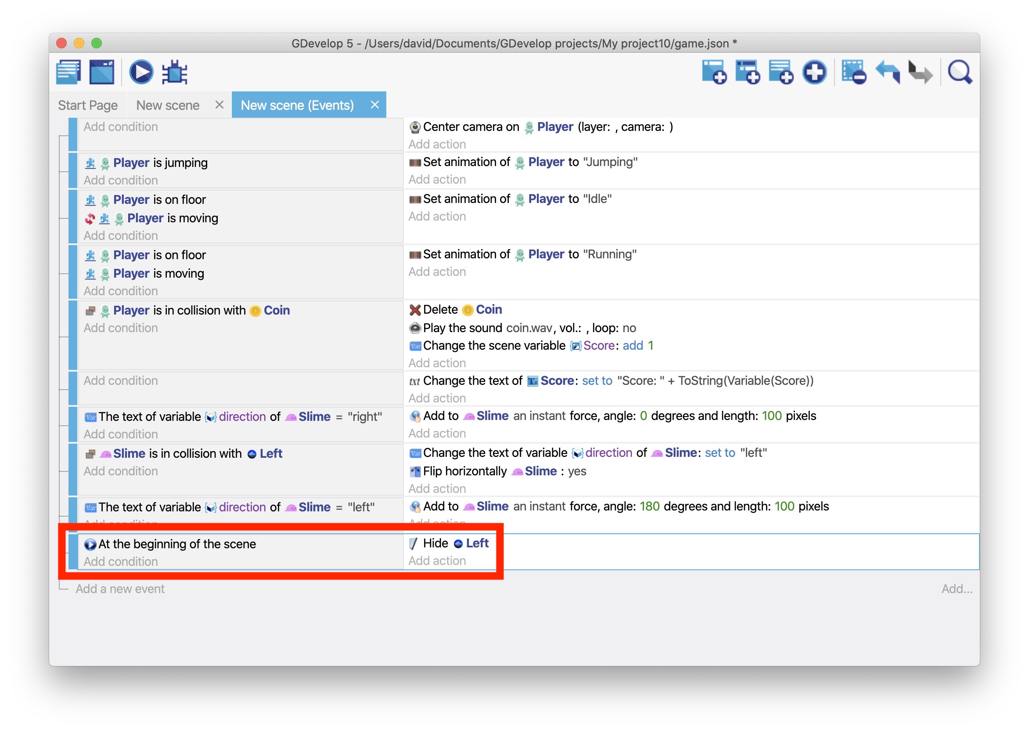Click 'Add a new event' link
This screenshot has height=731, width=1029.
tap(120, 589)
